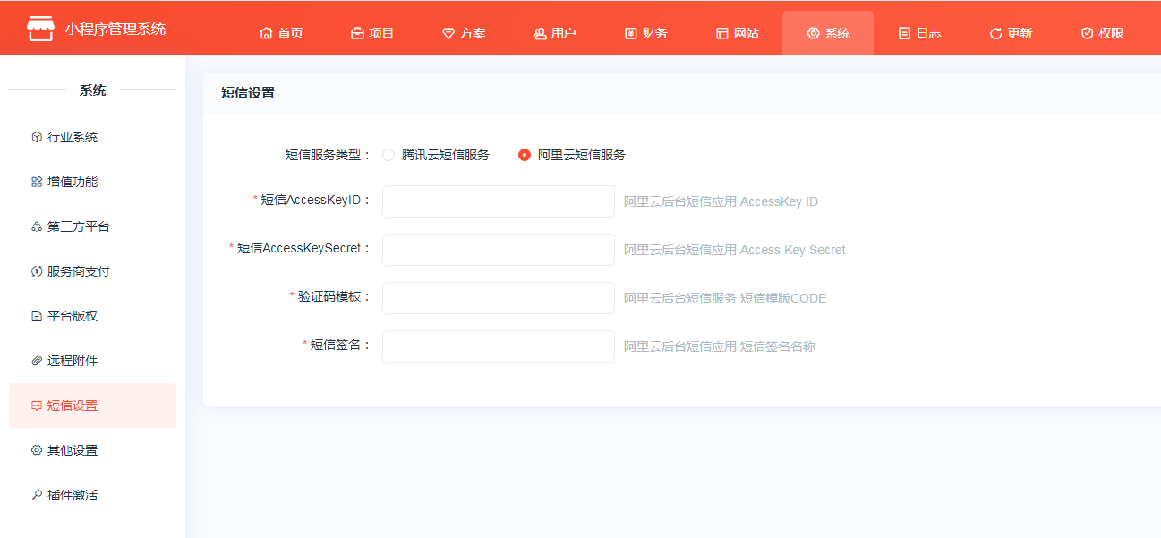Click the payment icon beside 服务商支付
This screenshot has width=1161, height=538.
tap(37, 271)
